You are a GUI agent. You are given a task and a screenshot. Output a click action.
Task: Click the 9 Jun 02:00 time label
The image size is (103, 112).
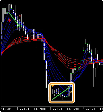(x=73, y=109)
